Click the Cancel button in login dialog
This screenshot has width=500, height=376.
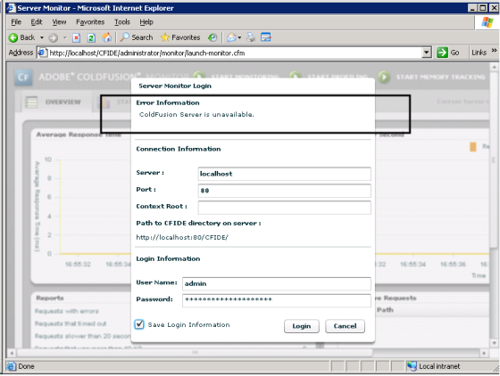point(345,326)
